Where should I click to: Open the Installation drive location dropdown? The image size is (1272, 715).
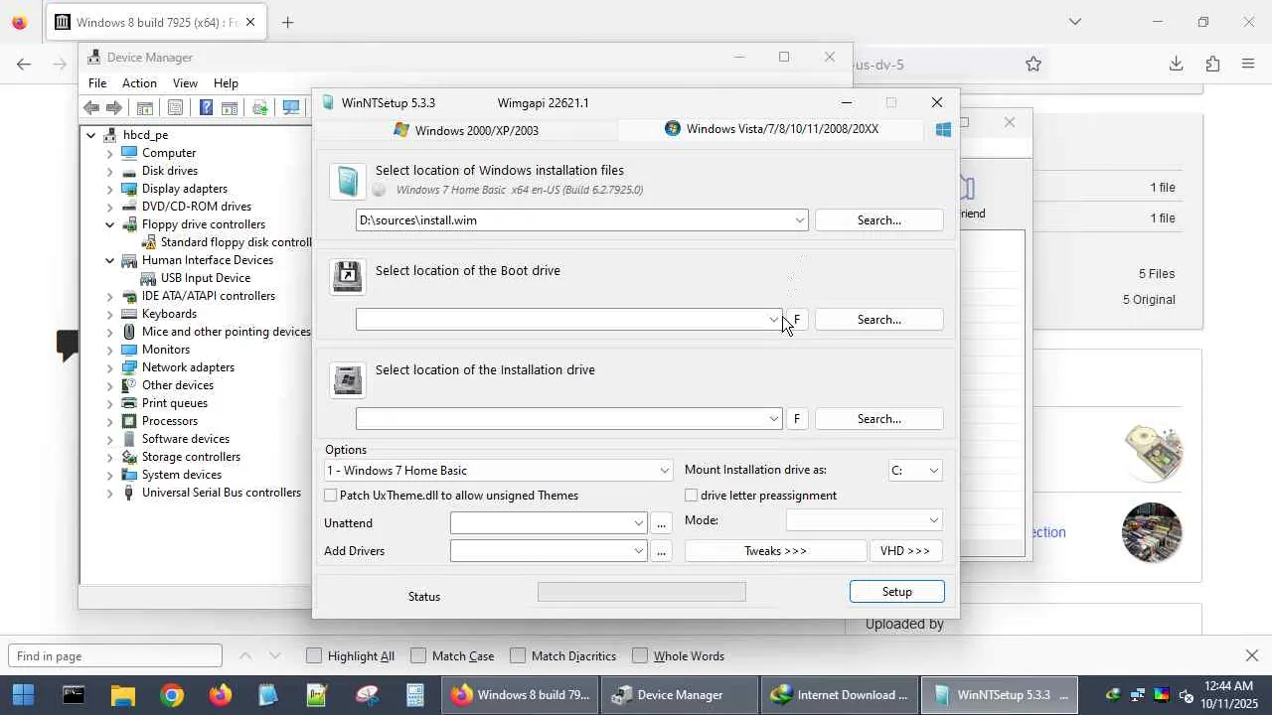tap(773, 419)
